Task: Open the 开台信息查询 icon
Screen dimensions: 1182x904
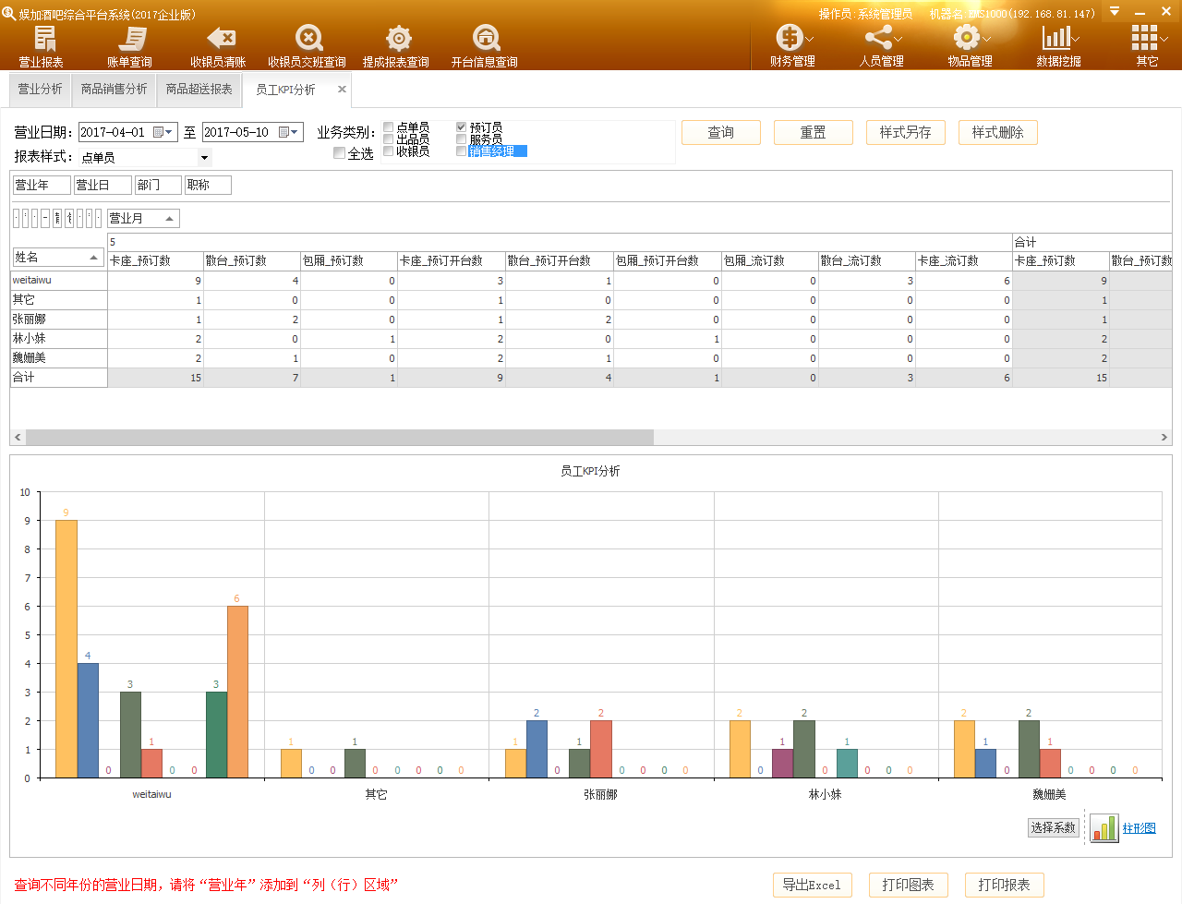Action: coord(485,46)
